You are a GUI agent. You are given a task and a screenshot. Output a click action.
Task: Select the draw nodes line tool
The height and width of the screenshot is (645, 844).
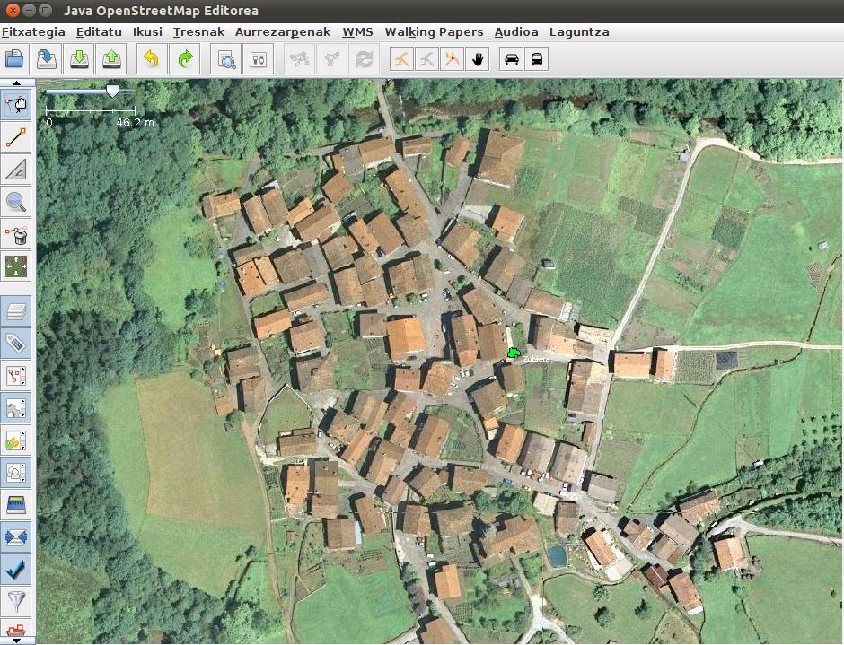tap(16, 137)
